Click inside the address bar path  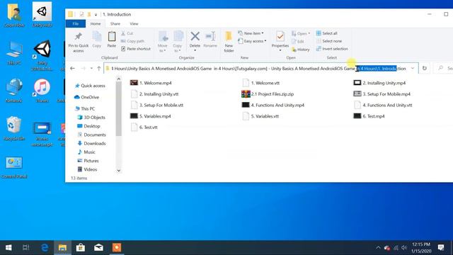[258, 69]
